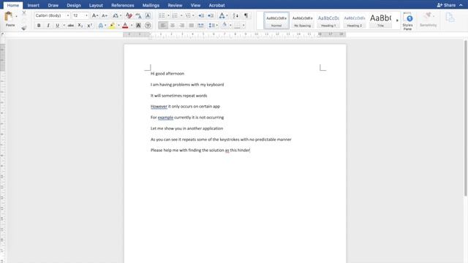Justify the paragraph text
This screenshot has height=263, width=468.
[x=192, y=26]
